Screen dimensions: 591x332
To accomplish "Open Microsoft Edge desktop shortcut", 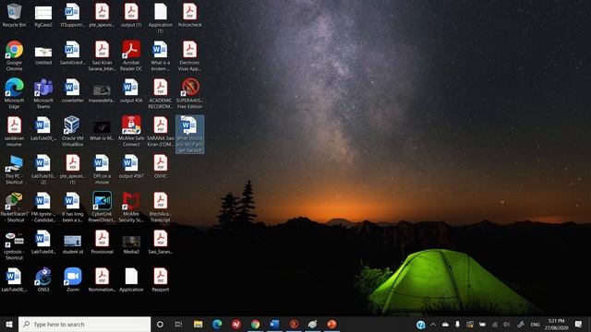I will pyautogui.click(x=15, y=94).
